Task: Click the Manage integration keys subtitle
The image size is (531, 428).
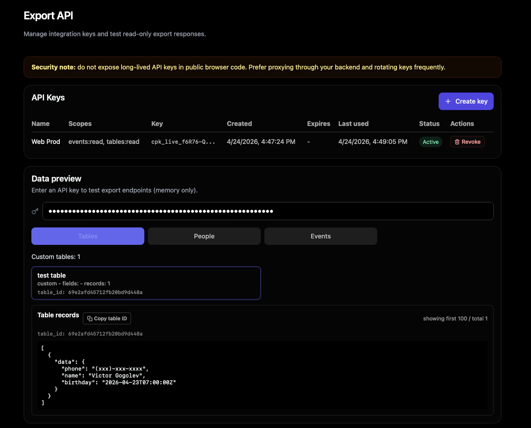Action: 115,34
